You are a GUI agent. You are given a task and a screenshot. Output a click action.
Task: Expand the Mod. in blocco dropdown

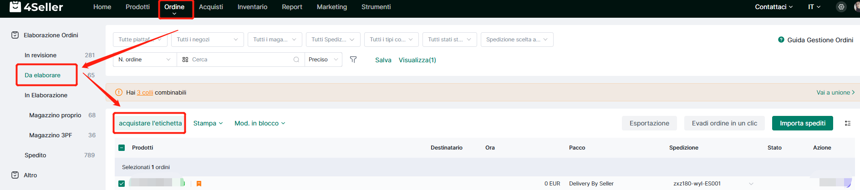click(x=260, y=123)
